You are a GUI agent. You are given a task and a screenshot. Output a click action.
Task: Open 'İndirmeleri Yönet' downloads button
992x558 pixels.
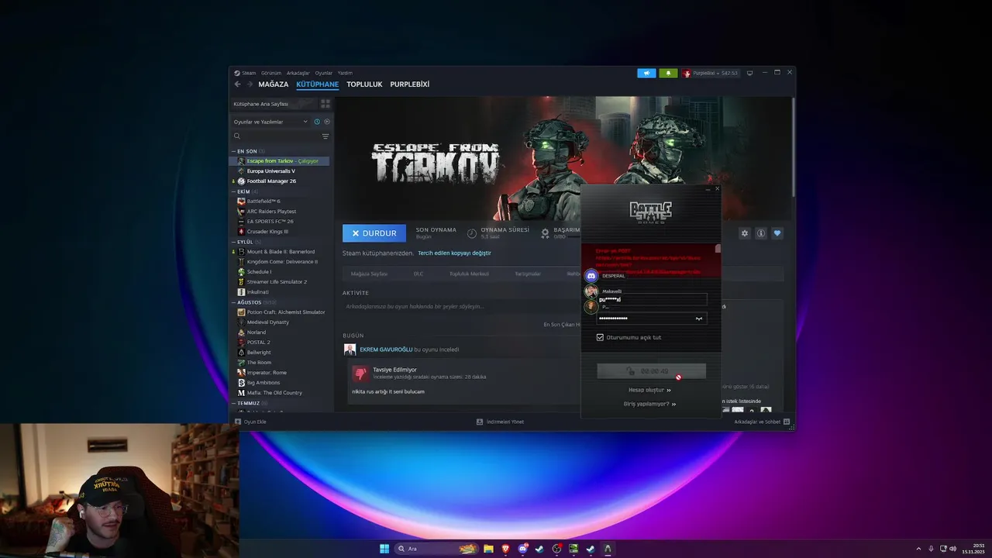(501, 422)
